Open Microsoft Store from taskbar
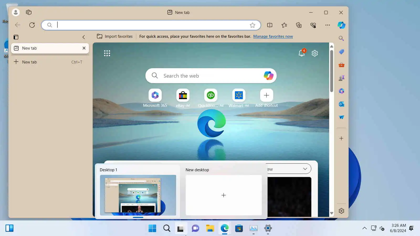Viewport: 420px width, 236px height. tap(239, 228)
